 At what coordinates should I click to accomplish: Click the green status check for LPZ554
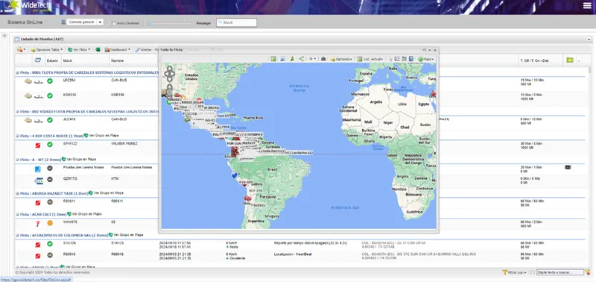tap(50, 81)
